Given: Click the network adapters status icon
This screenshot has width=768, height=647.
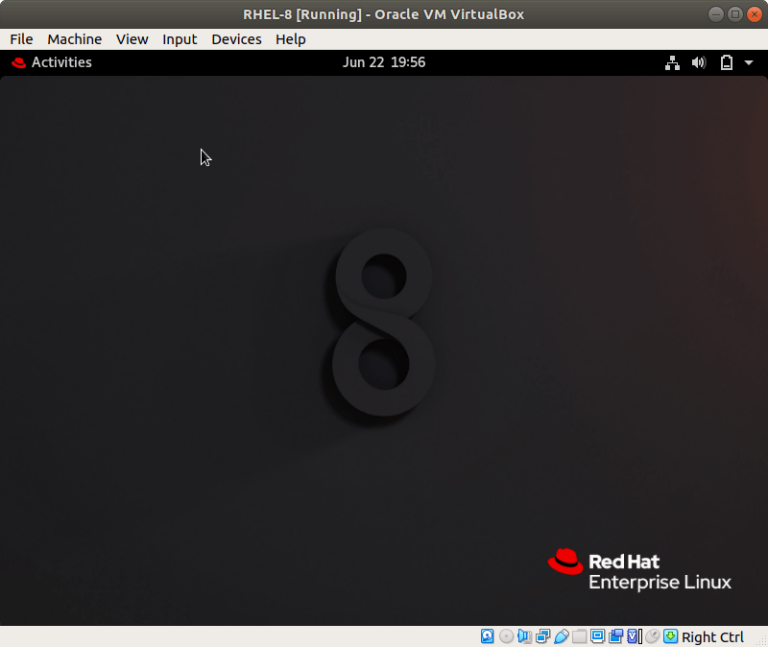Looking at the screenshot, I should point(542,636).
